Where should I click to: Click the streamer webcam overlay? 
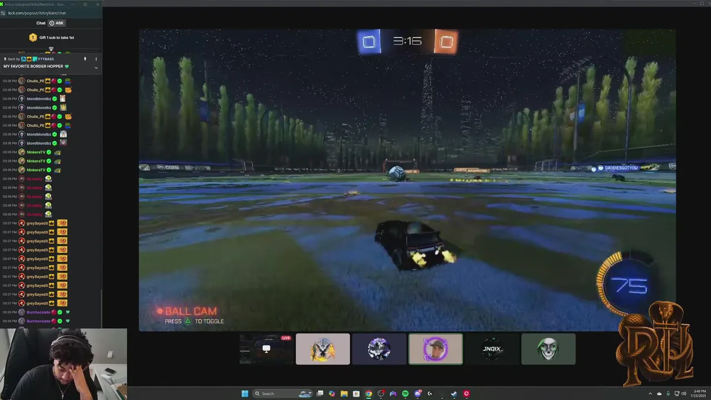tap(63, 364)
